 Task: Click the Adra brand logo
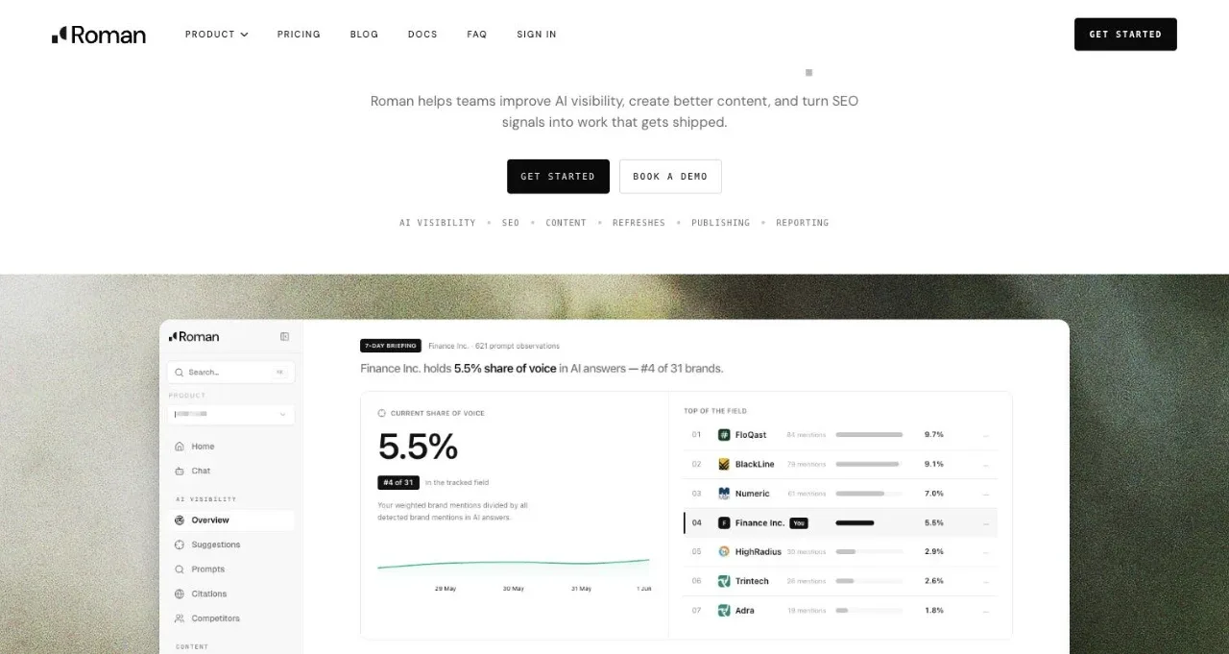click(724, 611)
